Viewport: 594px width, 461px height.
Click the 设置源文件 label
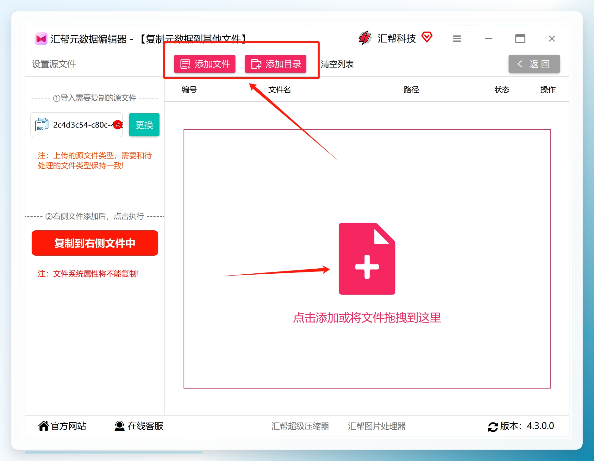point(54,64)
